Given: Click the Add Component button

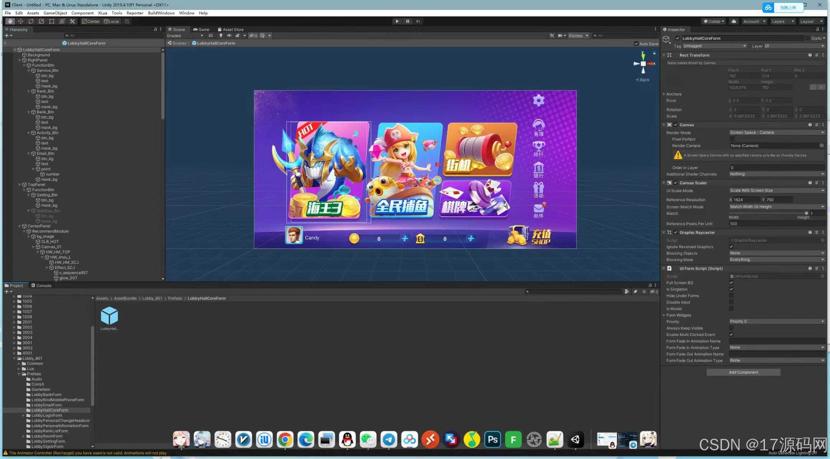Looking at the screenshot, I should (743, 372).
